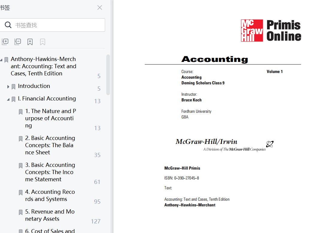327x233 pixels.
Task: Go to 3. Basic Accounting Concepts: The Income Statement
Action: [x=50, y=172]
